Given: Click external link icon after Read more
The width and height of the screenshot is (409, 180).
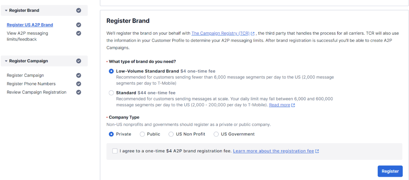Looking at the screenshot, I should (293, 105).
